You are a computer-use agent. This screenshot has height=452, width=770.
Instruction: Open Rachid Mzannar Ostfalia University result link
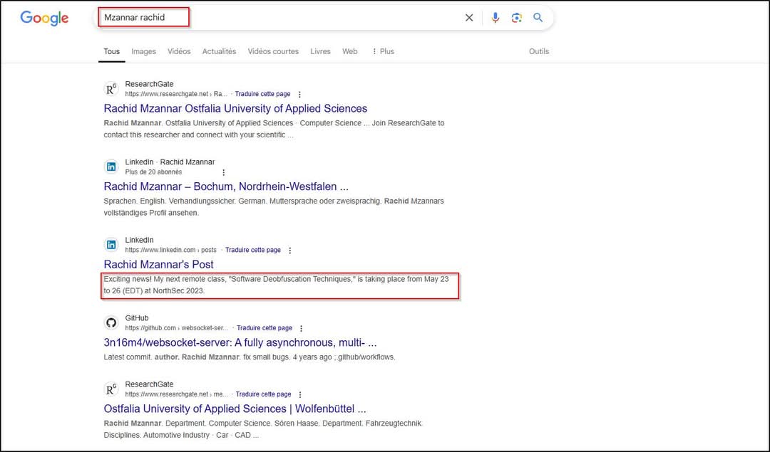point(235,109)
